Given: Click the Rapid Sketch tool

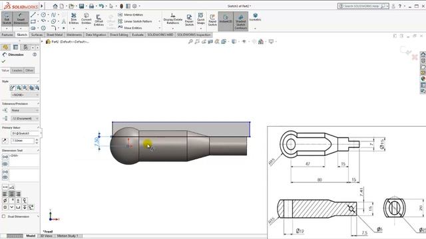Looking at the screenshot, I should point(212,20).
